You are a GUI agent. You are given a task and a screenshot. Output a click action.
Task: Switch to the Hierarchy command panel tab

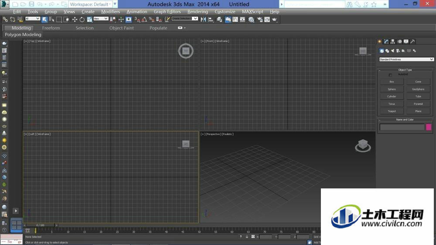point(393,41)
